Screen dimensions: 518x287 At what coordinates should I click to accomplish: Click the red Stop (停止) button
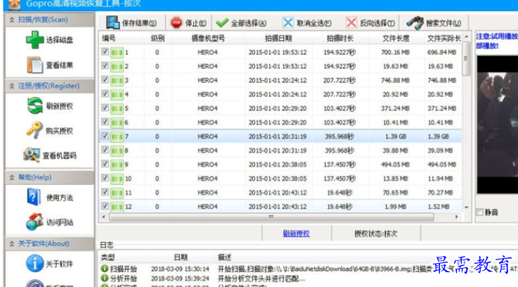coord(176,23)
